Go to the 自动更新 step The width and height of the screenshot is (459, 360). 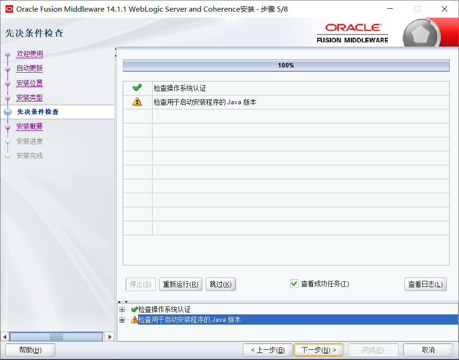(x=29, y=68)
